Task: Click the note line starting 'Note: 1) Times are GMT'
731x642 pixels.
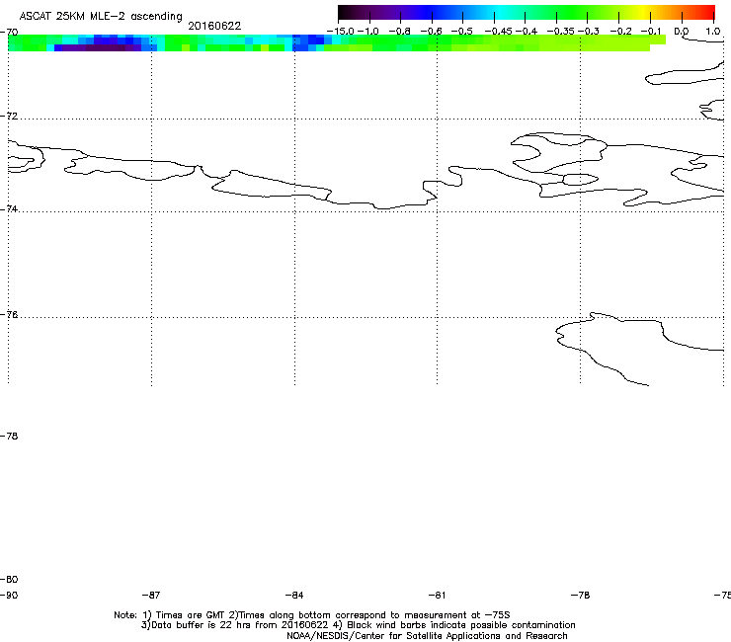Action: (312, 615)
